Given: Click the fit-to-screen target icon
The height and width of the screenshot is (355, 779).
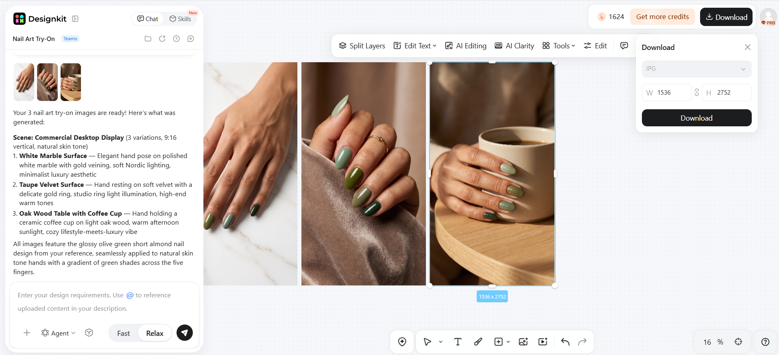Looking at the screenshot, I should point(738,342).
